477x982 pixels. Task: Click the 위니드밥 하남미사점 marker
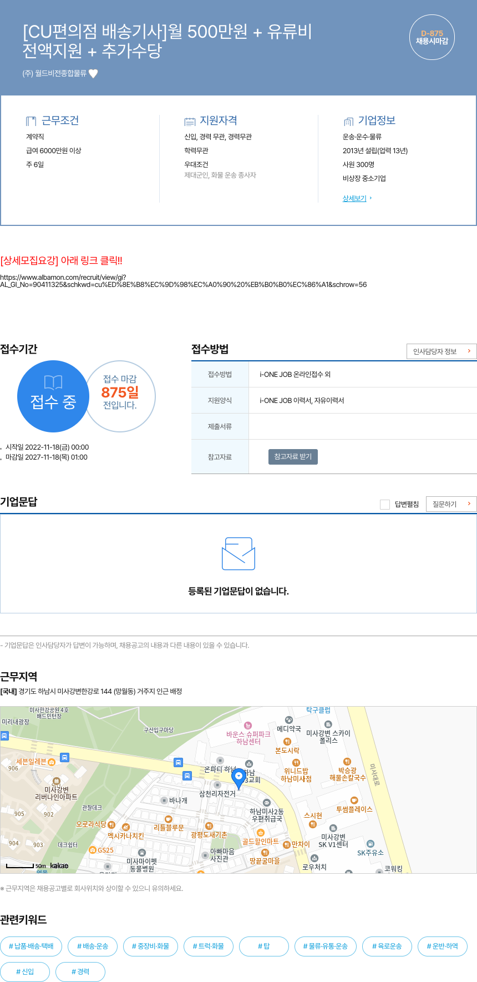[x=296, y=763]
